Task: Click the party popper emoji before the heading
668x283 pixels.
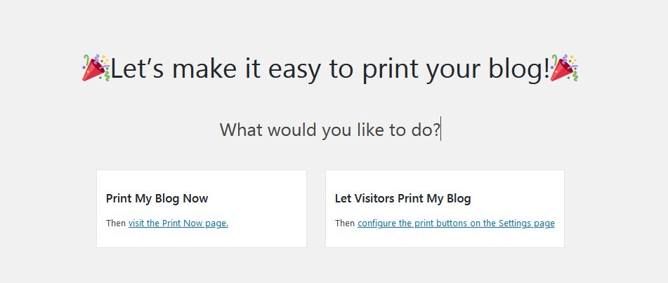Action: (x=96, y=68)
